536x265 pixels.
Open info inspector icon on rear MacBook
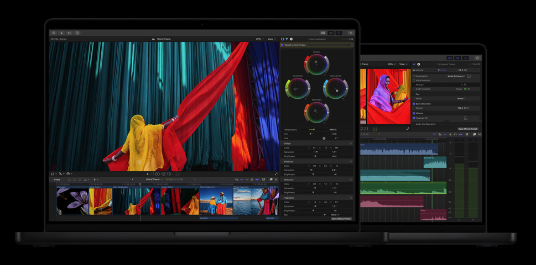418,64
